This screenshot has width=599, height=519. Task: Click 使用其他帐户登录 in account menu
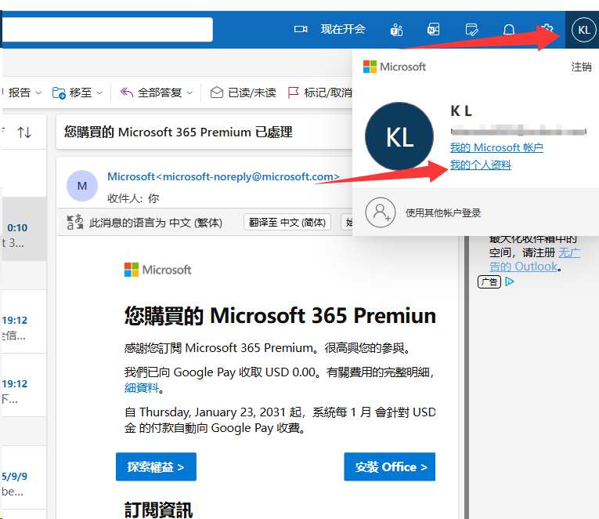point(442,212)
